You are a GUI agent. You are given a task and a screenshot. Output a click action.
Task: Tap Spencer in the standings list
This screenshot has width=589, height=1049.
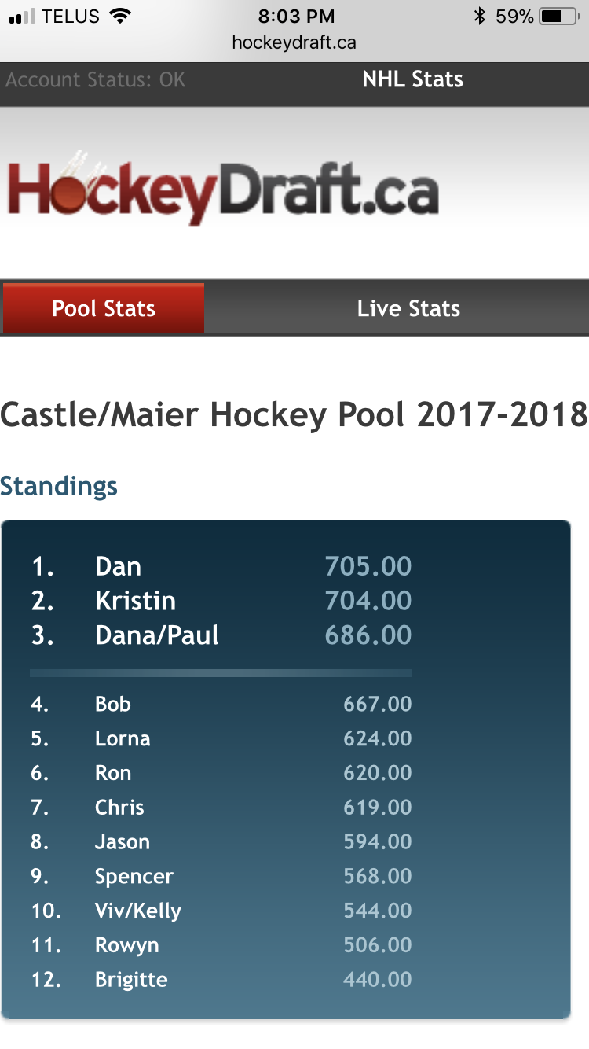click(x=134, y=876)
